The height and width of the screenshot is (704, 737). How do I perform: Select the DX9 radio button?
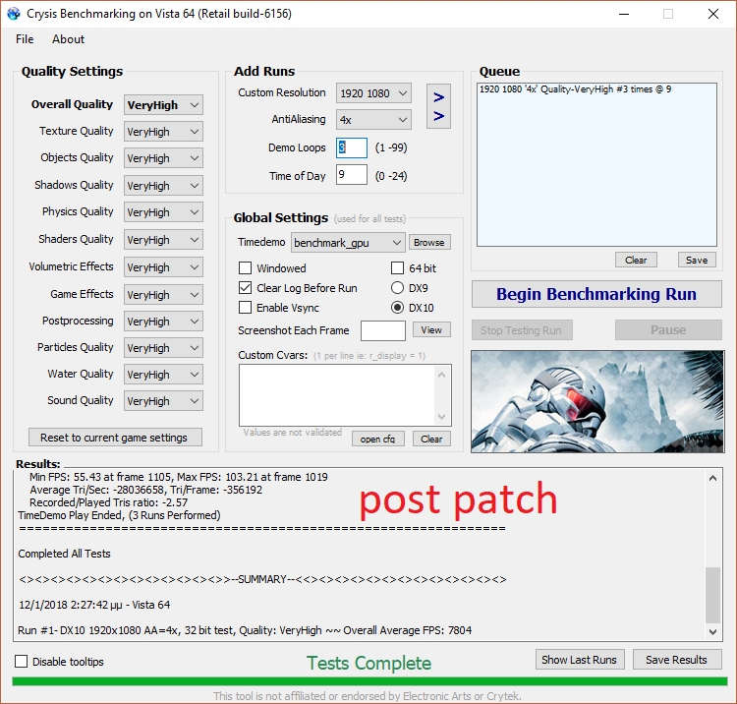pos(398,288)
